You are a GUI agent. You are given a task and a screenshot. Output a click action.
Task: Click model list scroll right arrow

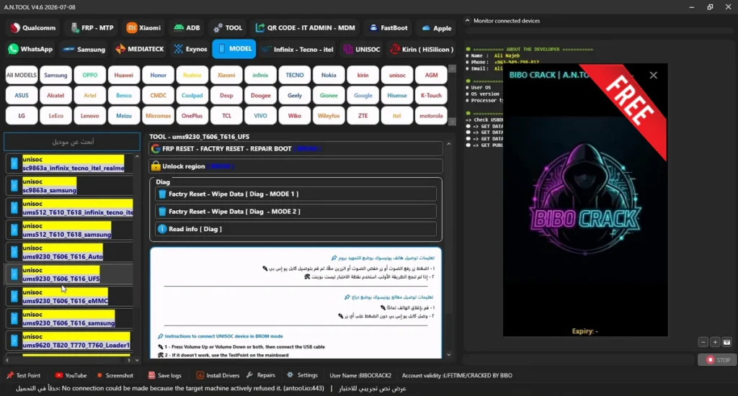(129, 360)
